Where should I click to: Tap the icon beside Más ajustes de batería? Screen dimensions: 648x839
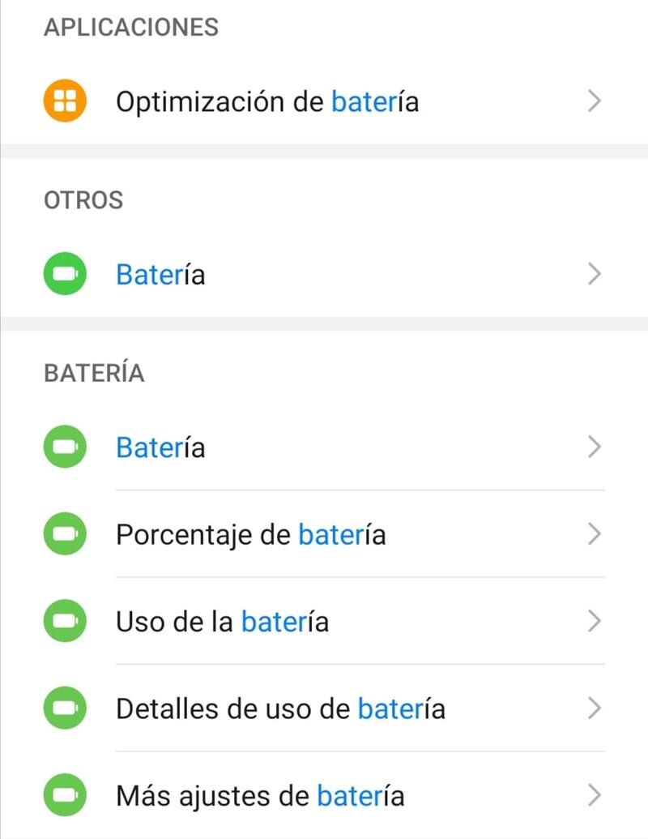point(65,796)
